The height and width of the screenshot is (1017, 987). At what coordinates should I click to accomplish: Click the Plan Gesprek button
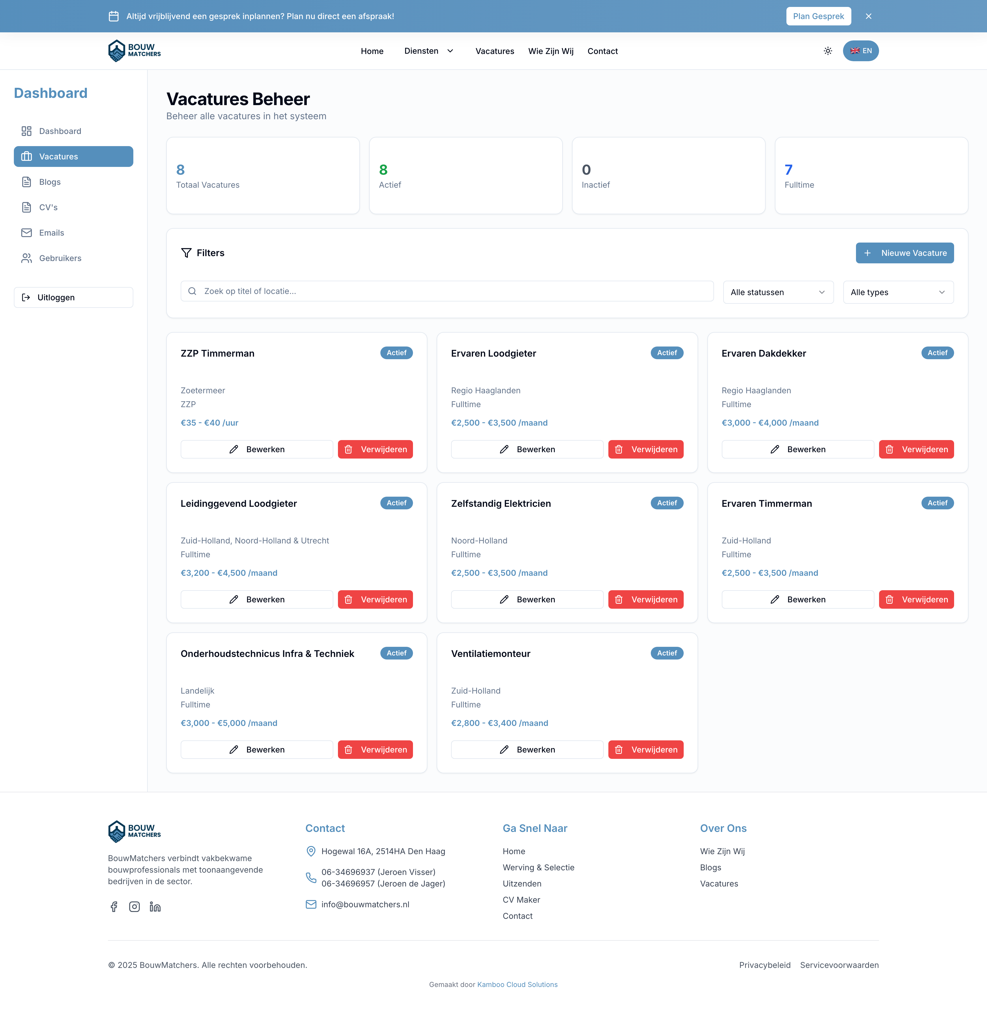(818, 16)
